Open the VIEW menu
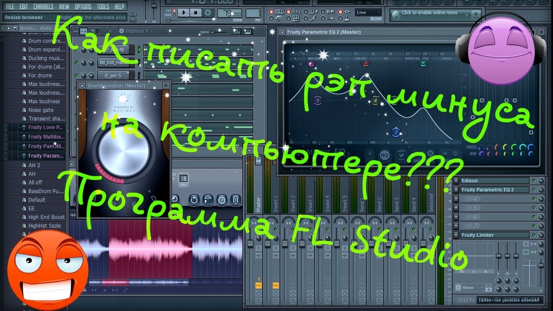The height and width of the screenshot is (311, 553). point(64,6)
